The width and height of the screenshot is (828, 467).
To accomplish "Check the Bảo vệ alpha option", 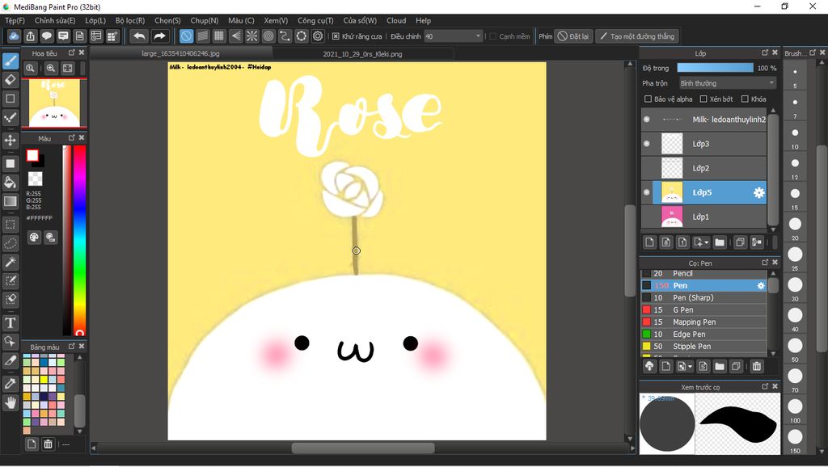I will coord(648,99).
